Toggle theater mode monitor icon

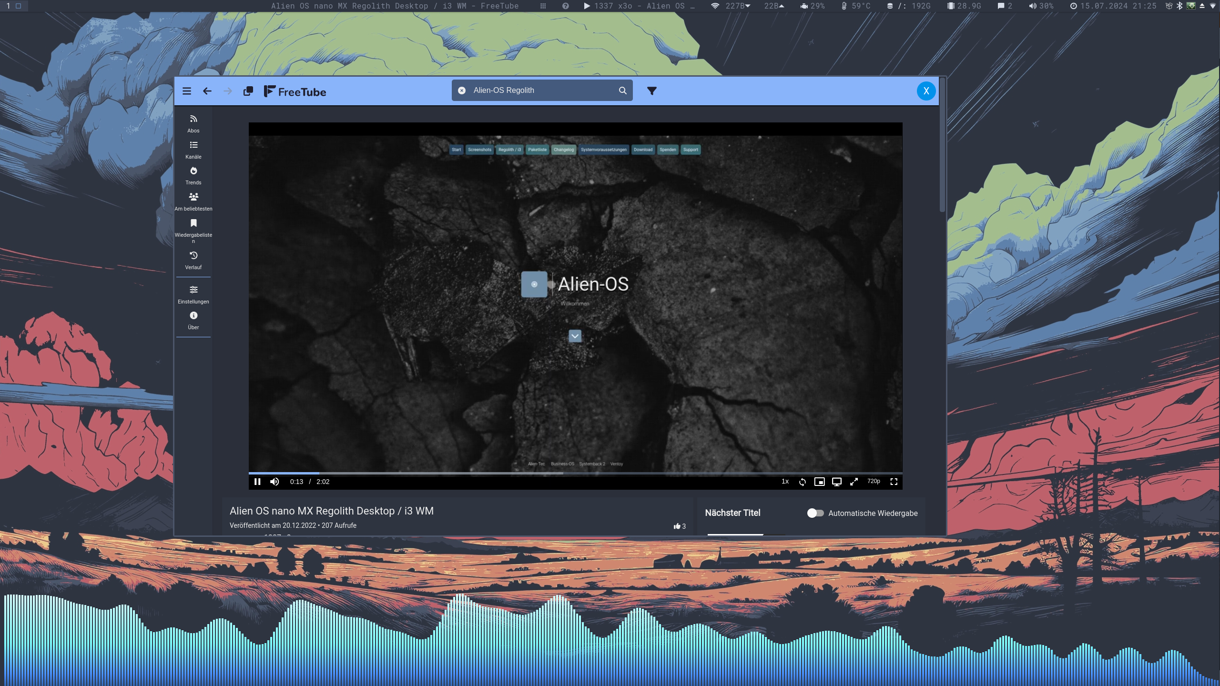coord(837,482)
